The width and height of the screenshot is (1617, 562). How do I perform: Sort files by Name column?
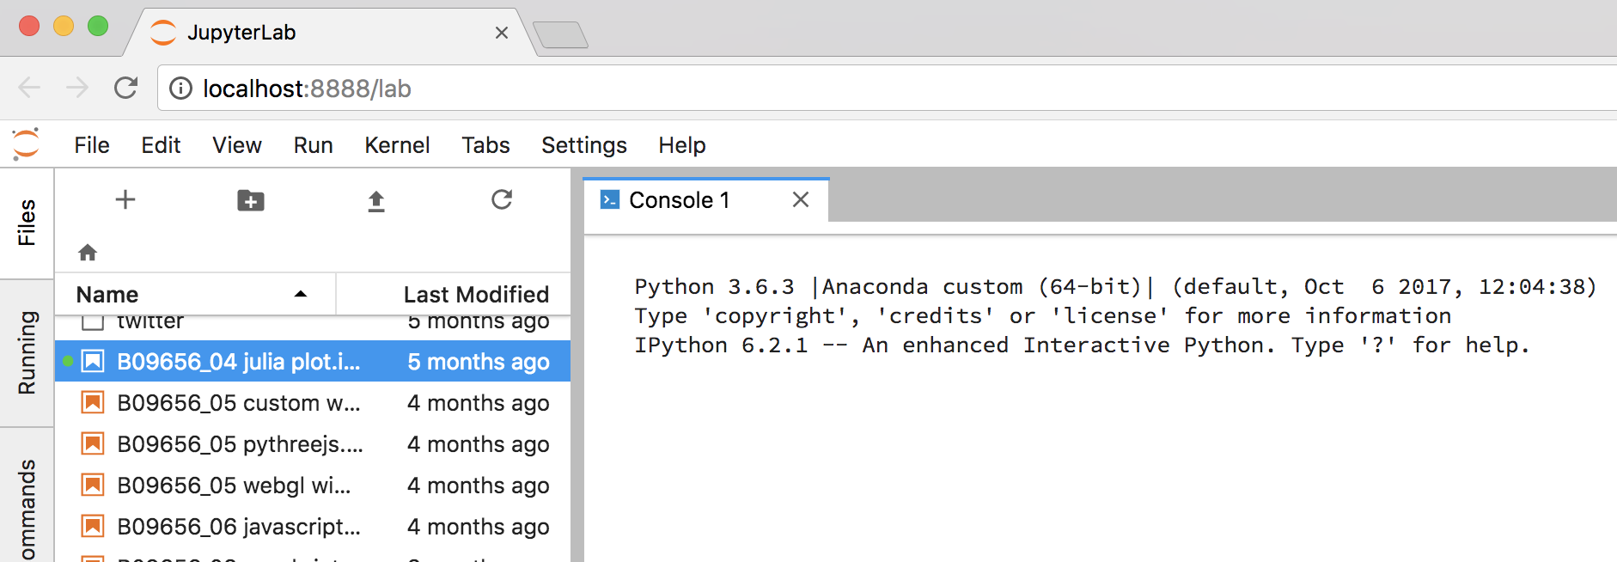point(195,295)
